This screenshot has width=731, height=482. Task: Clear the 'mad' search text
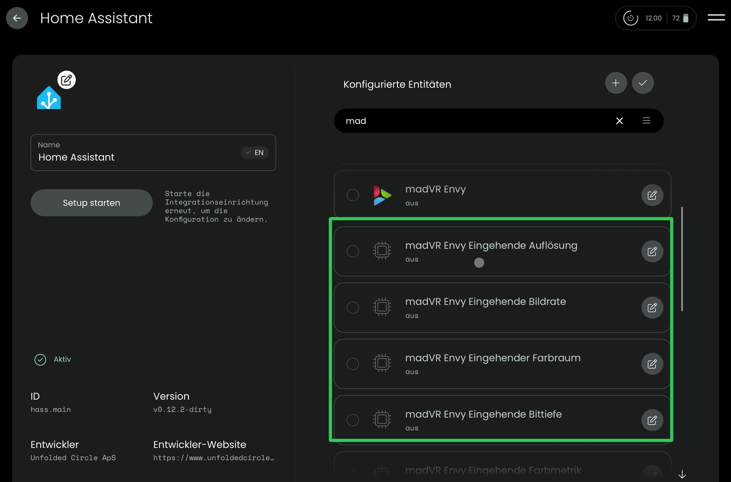(619, 121)
